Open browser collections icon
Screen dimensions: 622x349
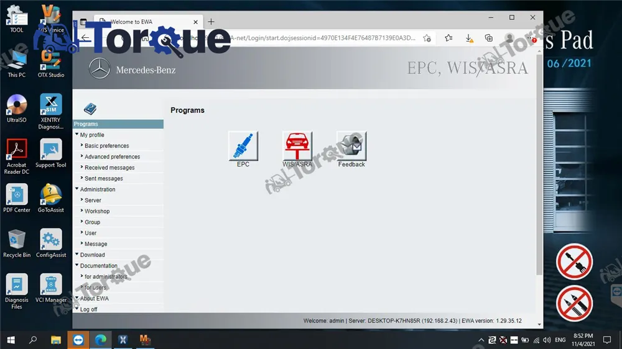coord(489,38)
